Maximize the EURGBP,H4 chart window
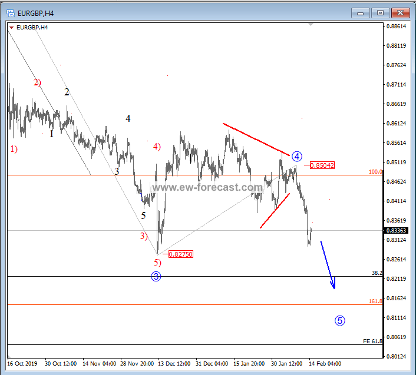 [x=380, y=12]
